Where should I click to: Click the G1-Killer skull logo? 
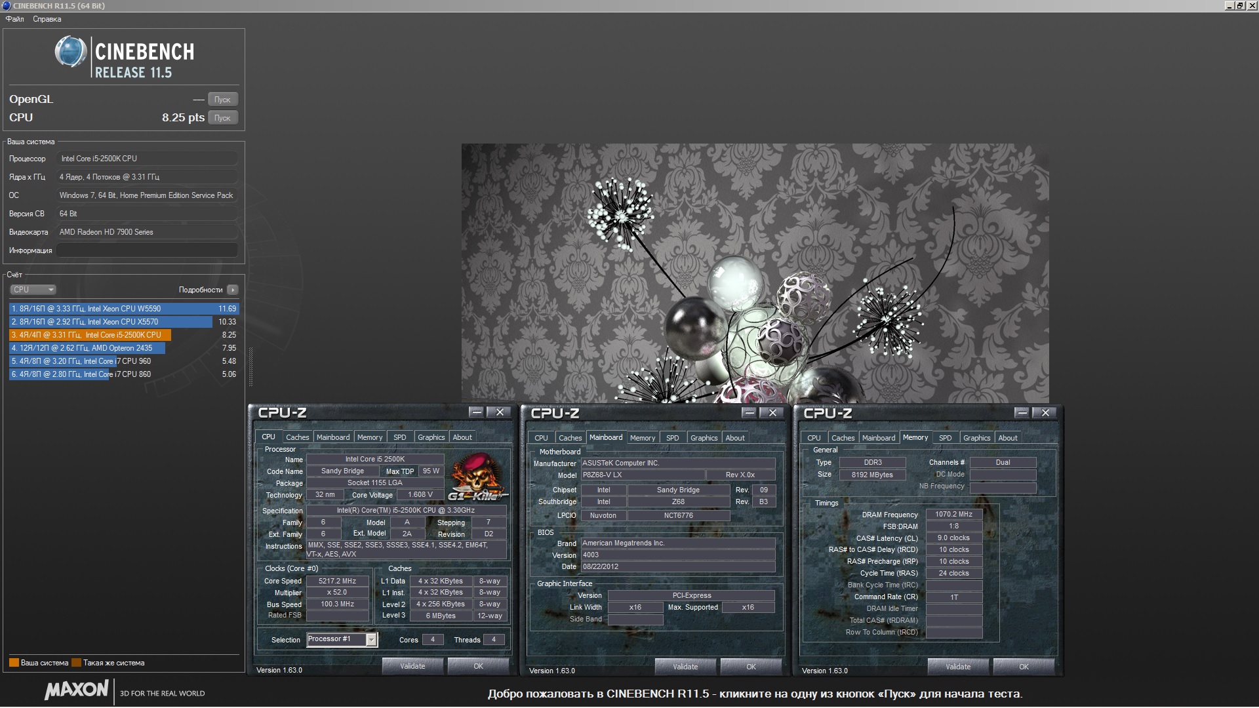click(477, 477)
